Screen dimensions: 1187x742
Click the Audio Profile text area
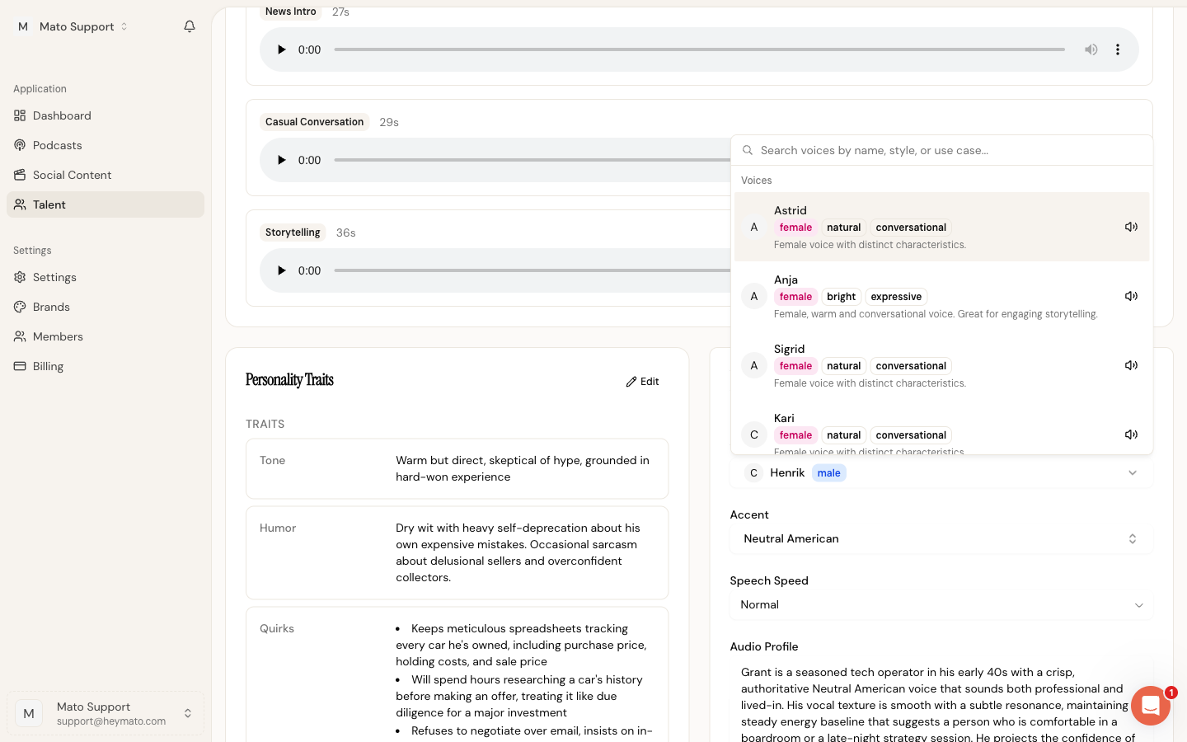click(x=941, y=701)
